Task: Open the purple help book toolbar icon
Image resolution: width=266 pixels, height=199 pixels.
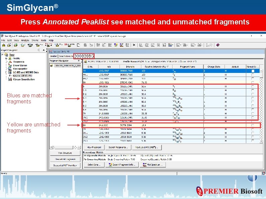Action: click(x=218, y=45)
